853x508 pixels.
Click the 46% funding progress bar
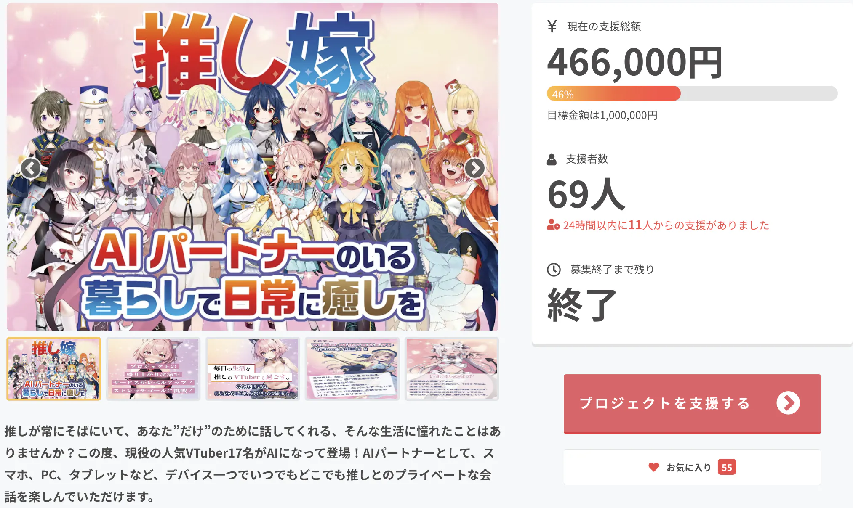(692, 93)
